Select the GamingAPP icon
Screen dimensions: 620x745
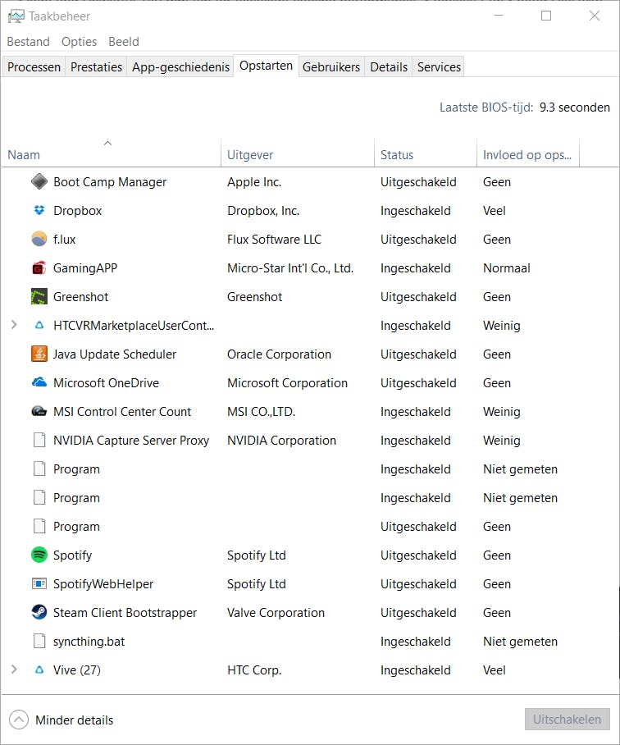click(39, 268)
